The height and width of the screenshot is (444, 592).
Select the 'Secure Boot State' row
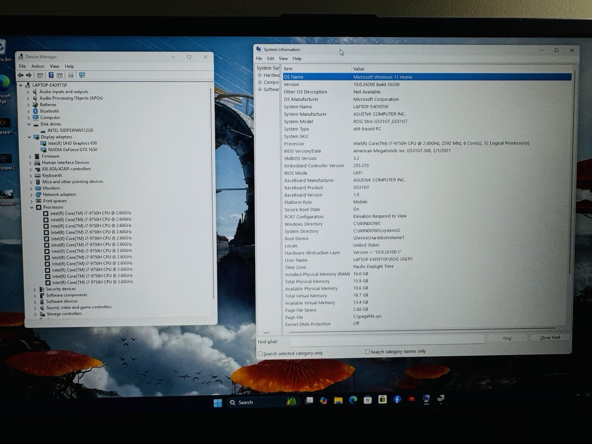[427, 209]
